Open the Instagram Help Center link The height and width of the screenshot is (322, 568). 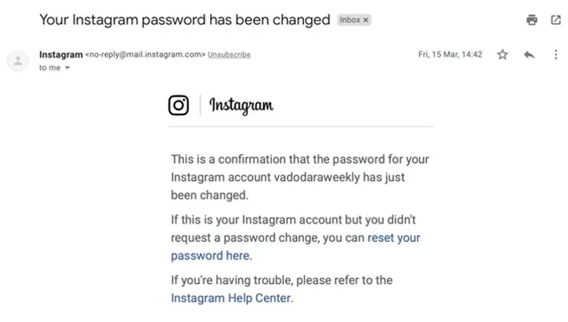(231, 298)
